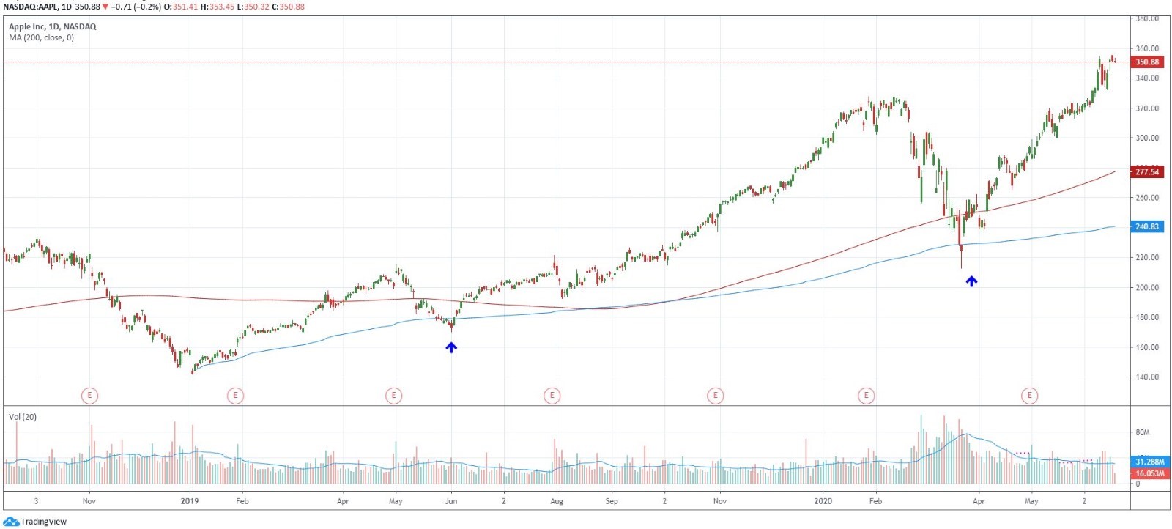Click the 320.00 price axis label
Image resolution: width=1172 pixels, height=529 pixels.
click(1147, 108)
